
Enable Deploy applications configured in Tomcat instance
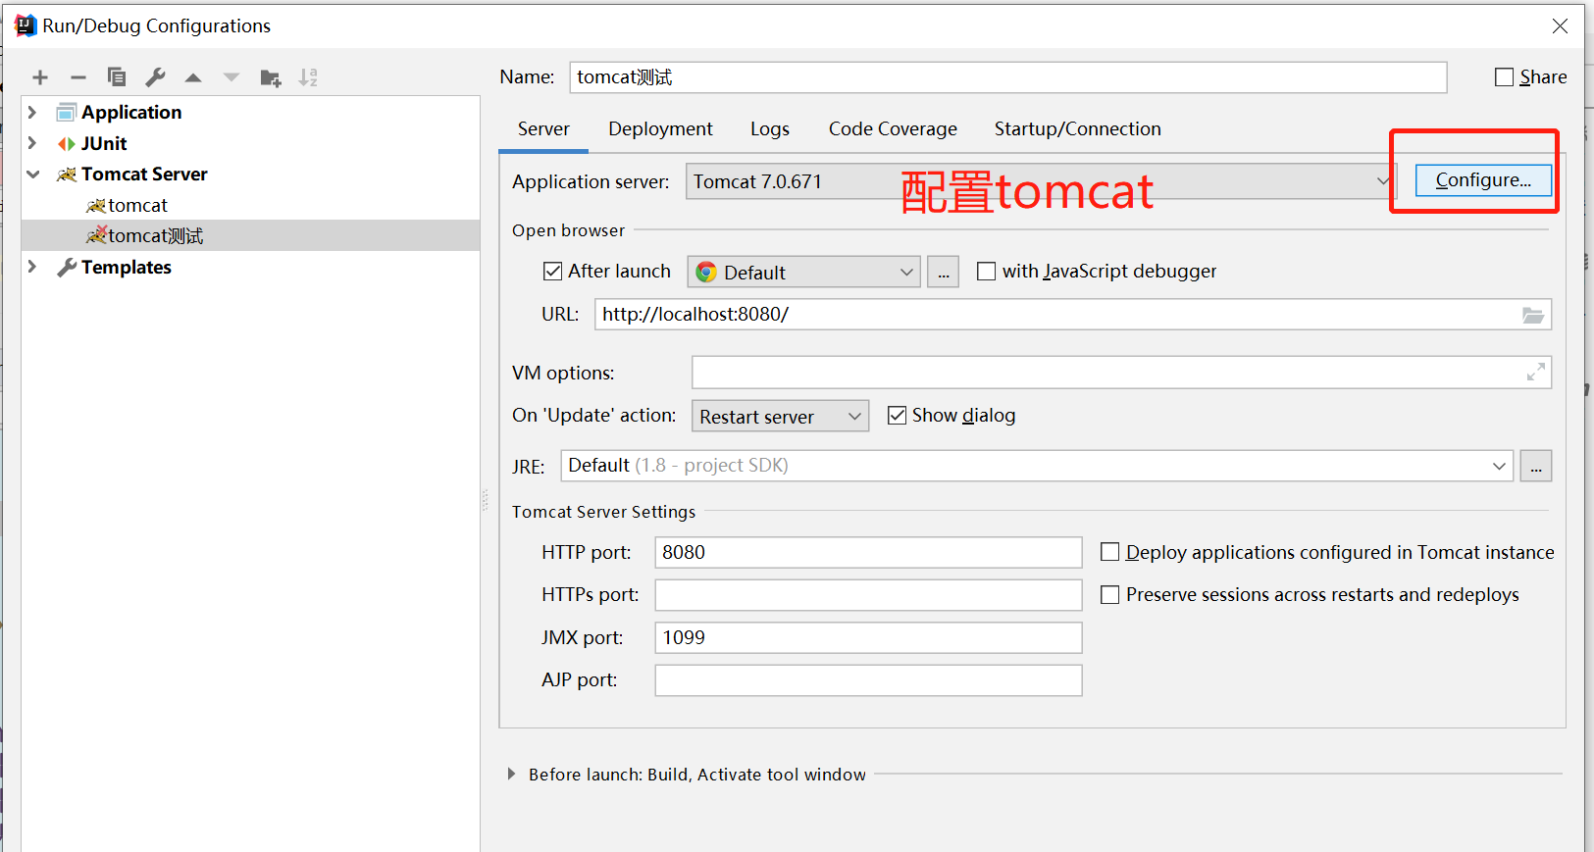click(x=1110, y=552)
